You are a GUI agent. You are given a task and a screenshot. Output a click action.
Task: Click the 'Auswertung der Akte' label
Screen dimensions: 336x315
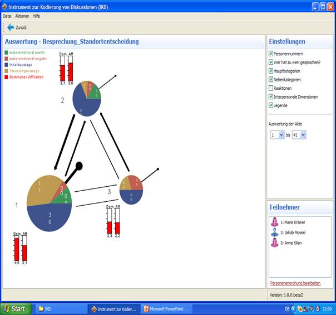285,124
